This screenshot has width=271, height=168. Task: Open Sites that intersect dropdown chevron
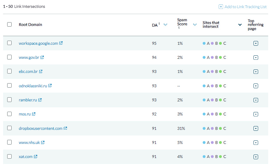[x=240, y=25]
